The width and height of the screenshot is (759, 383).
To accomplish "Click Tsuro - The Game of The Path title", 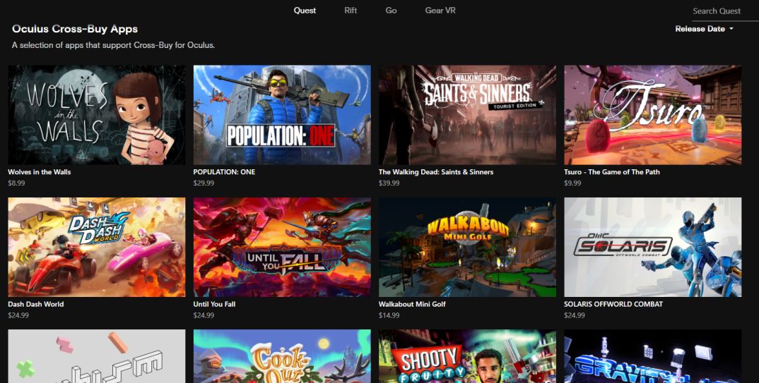I will tap(612, 172).
